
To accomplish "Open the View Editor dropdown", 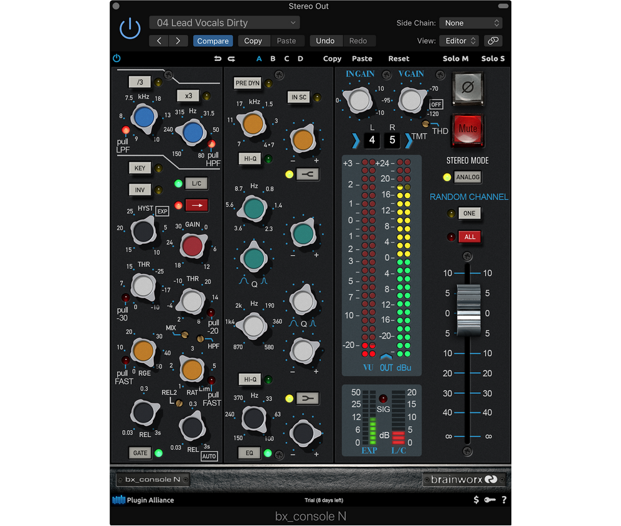I will [460, 40].
